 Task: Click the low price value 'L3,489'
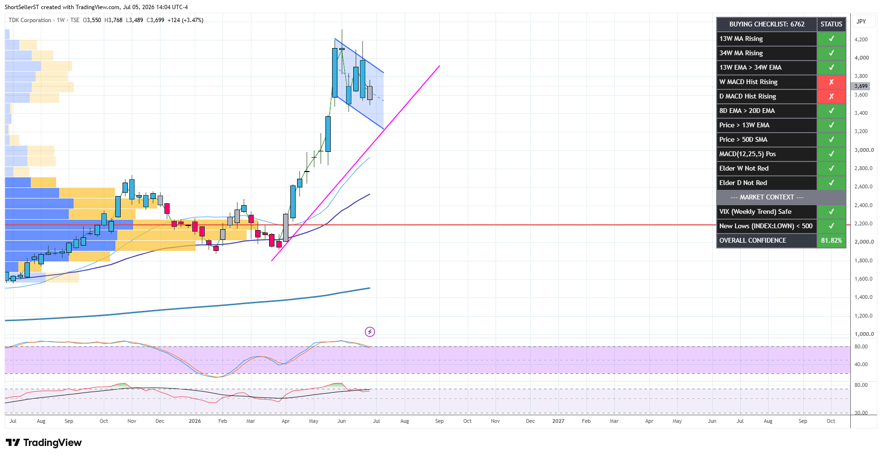[x=135, y=20]
